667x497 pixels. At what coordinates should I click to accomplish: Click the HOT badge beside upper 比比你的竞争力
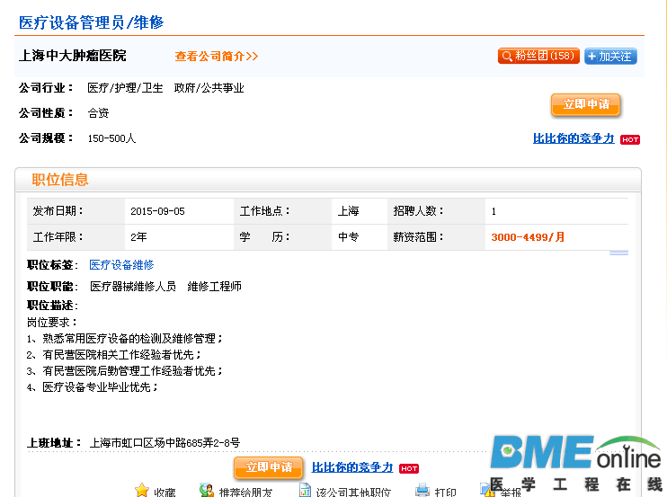630,139
